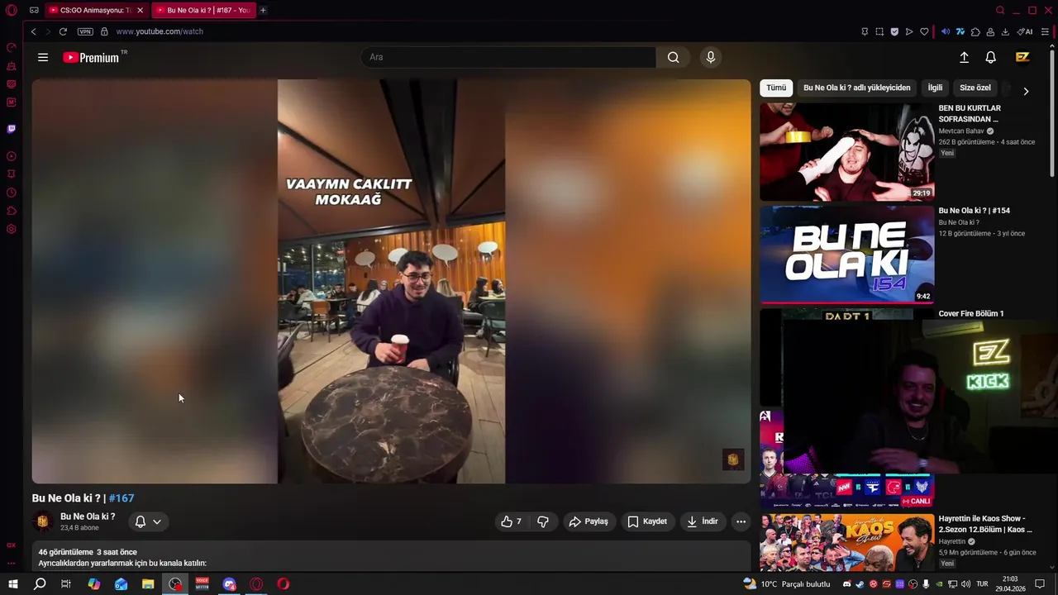Viewport: 1058px width, 595px height.
Task: Toggle Opera ad blocker shield icon
Action: pyautogui.click(x=894, y=31)
